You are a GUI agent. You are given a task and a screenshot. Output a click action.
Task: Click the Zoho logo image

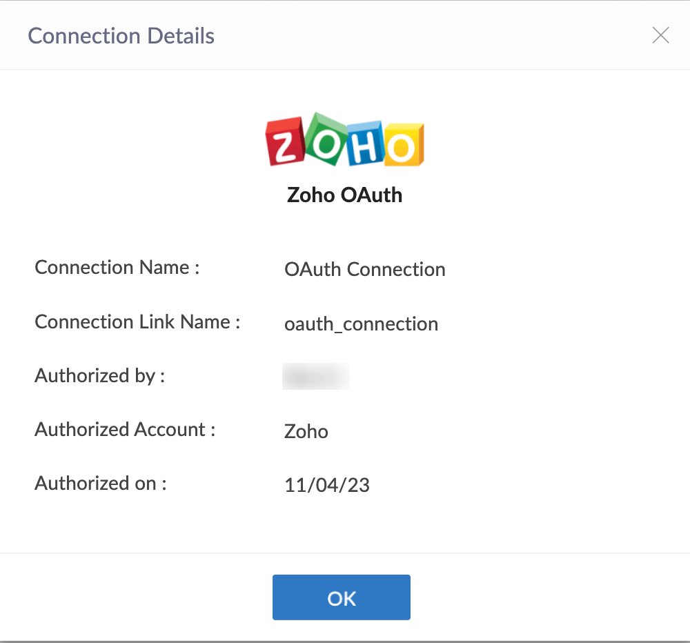pyautogui.click(x=344, y=139)
